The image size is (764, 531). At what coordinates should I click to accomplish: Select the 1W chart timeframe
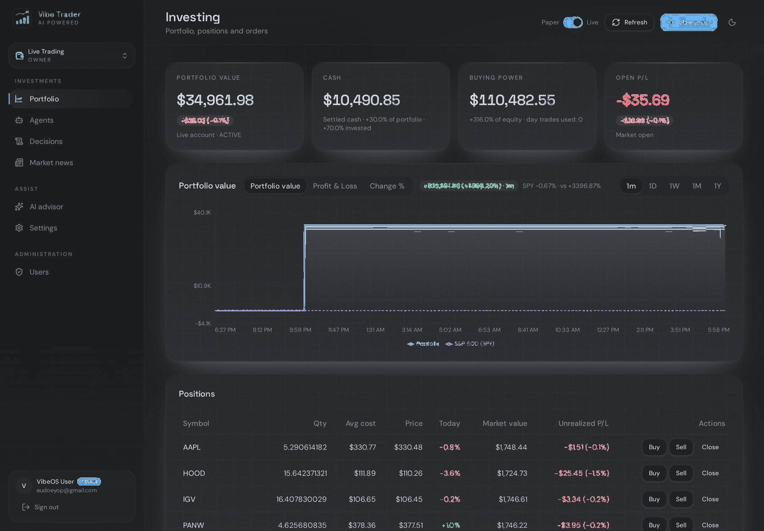tap(674, 186)
